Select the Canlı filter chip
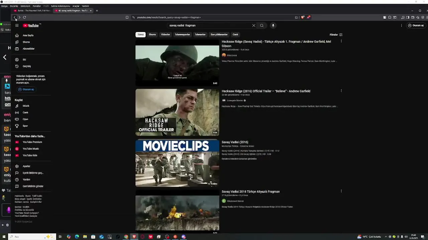Screen dimensions: 428x240 [x=235, y=34]
